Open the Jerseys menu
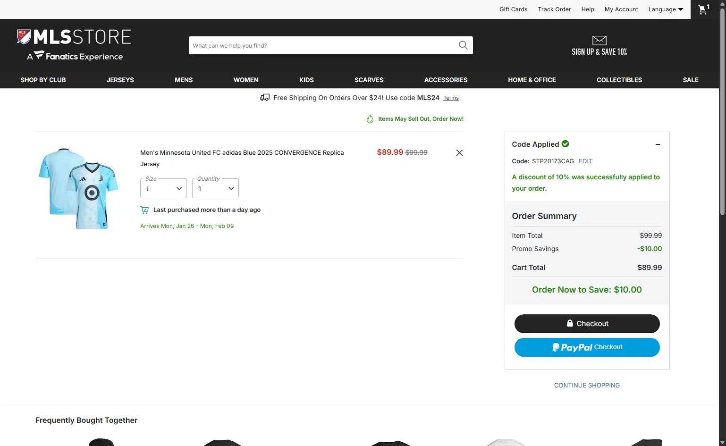726x446 pixels. (x=120, y=80)
